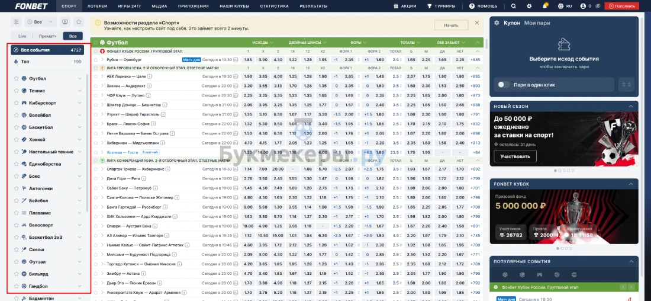Collapse the Новый сезон panel

631,107
